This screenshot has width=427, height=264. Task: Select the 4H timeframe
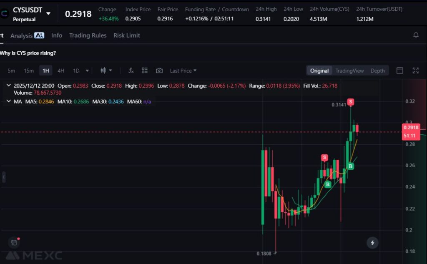[x=61, y=70]
